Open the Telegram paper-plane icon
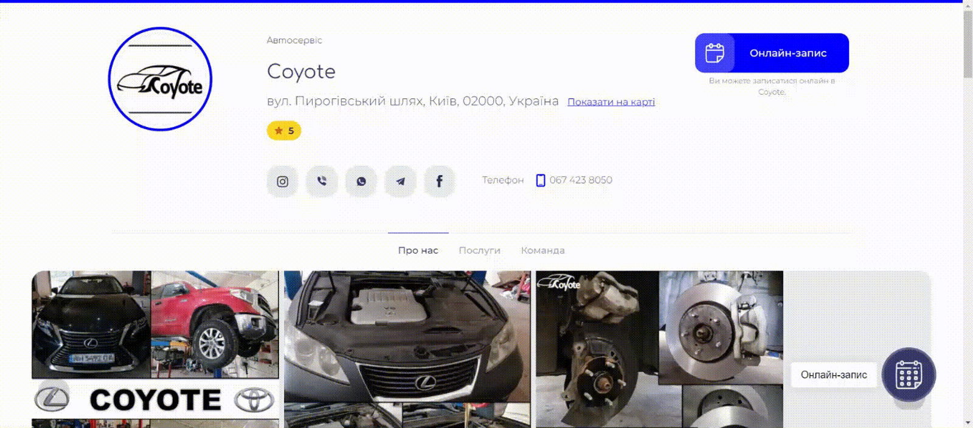The width and height of the screenshot is (973, 428). pos(401,181)
